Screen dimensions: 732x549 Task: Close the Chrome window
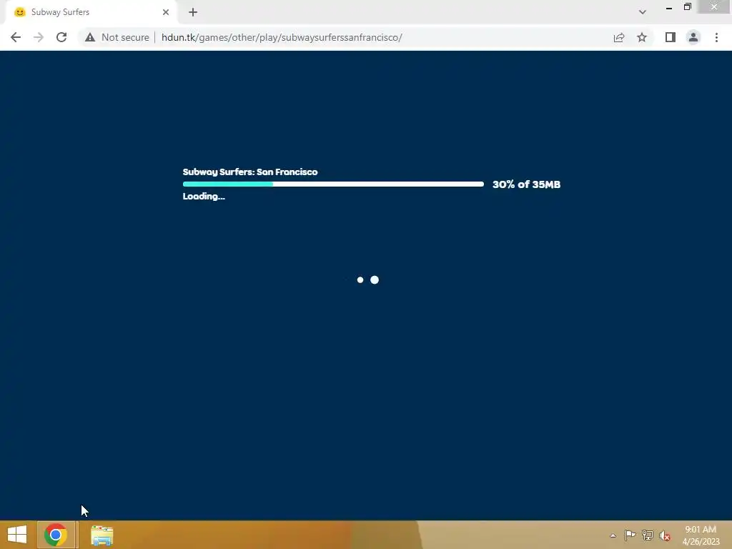tap(714, 7)
